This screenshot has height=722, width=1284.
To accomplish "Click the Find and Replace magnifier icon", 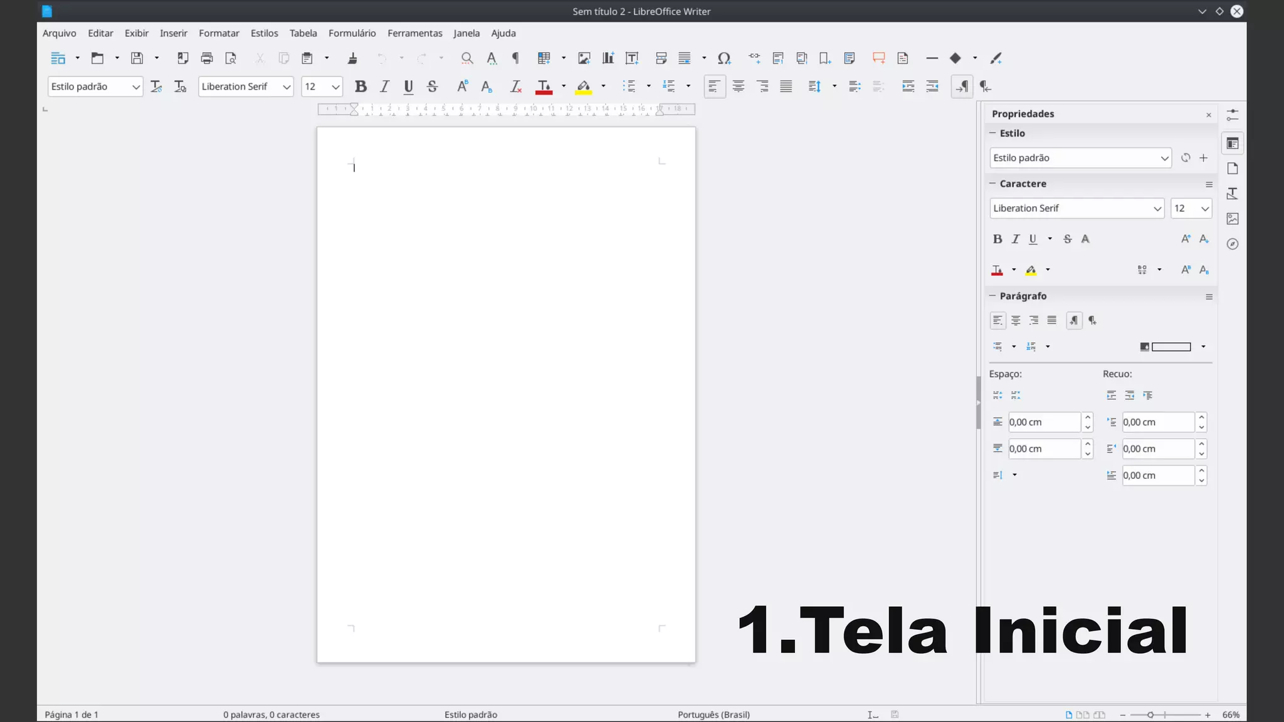I will [467, 58].
